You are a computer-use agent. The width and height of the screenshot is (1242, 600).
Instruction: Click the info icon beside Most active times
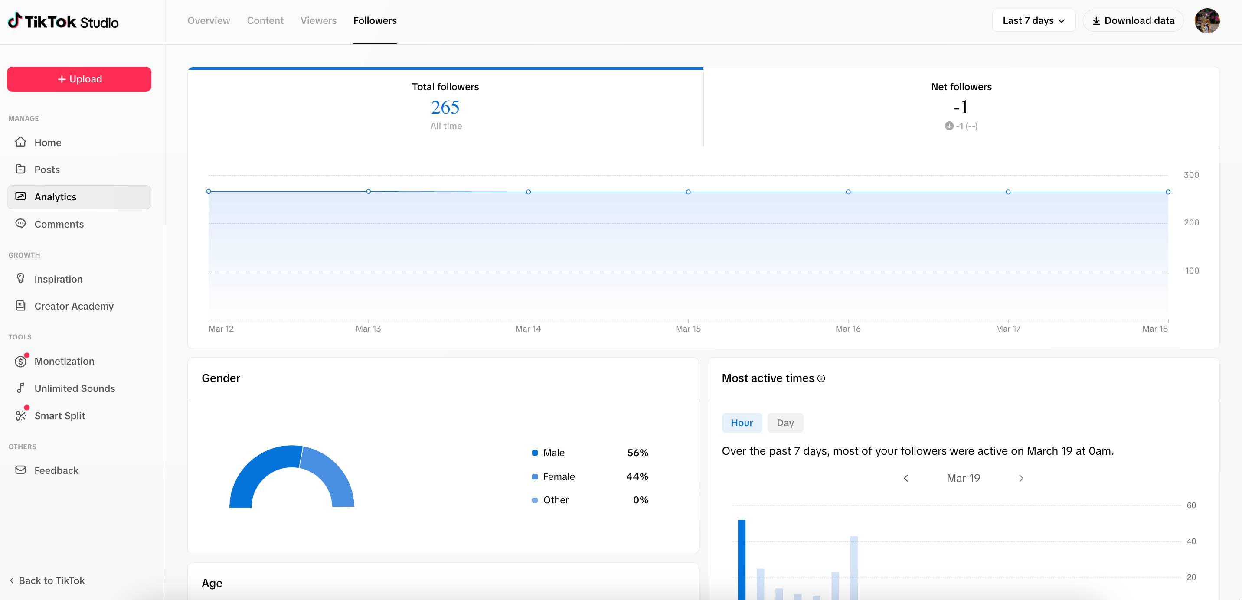click(x=821, y=378)
